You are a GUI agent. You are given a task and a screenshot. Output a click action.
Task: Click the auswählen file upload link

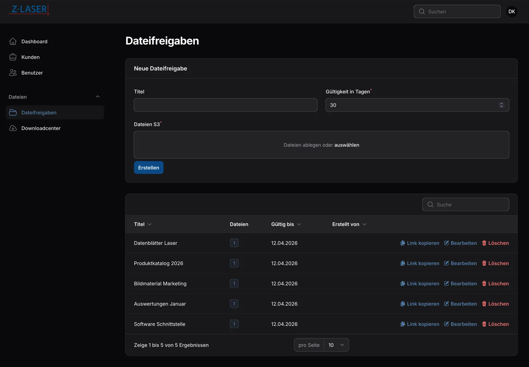coord(346,145)
